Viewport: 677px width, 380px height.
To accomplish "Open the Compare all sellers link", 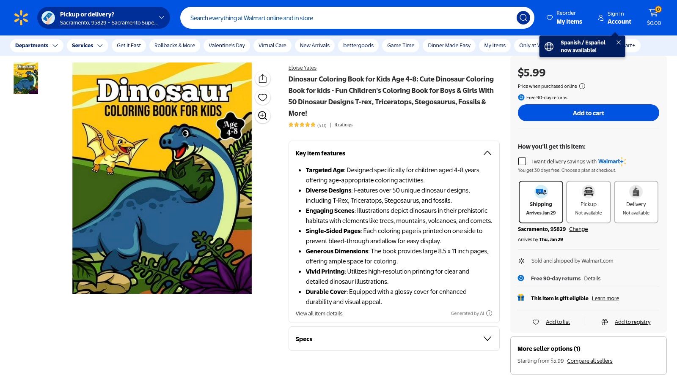I will click(x=589, y=361).
